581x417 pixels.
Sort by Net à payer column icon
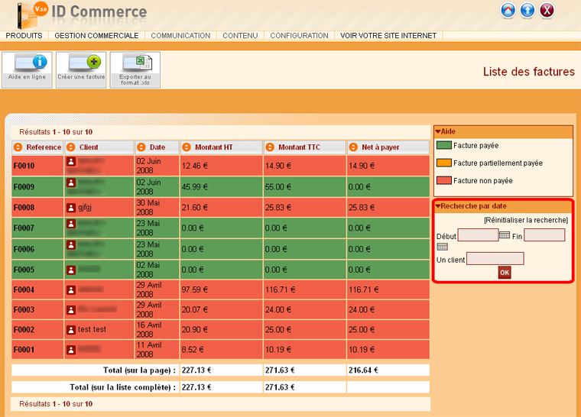[353, 147]
